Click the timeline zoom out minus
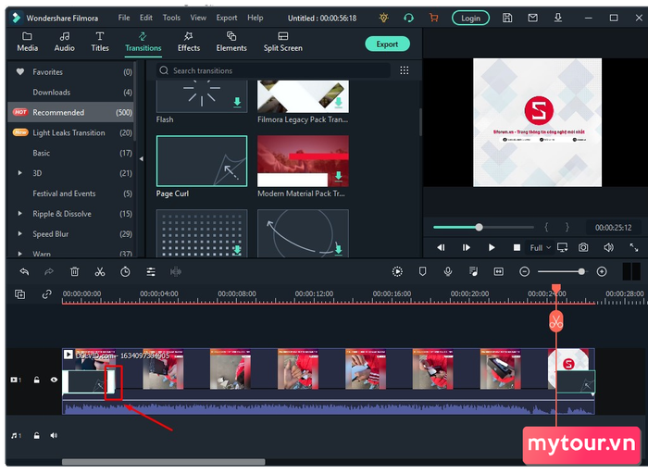The image size is (648, 474). pos(525,271)
